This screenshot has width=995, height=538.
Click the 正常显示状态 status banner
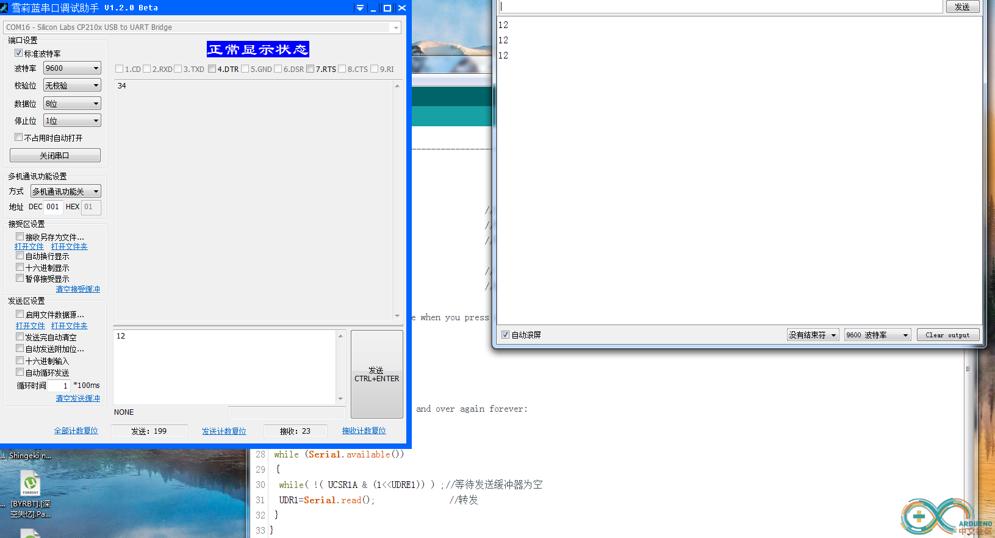tap(258, 49)
